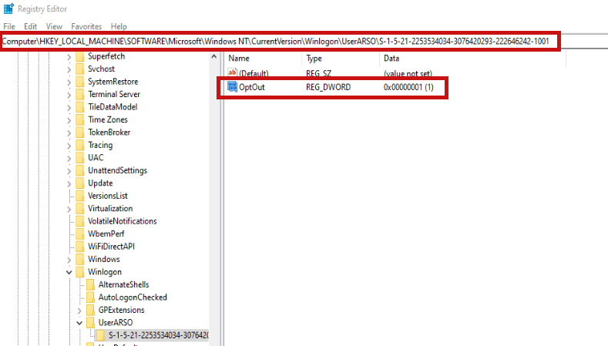Select the S-1-5-21-2253534034 key in tree
The width and height of the screenshot is (608, 346).
(x=158, y=335)
